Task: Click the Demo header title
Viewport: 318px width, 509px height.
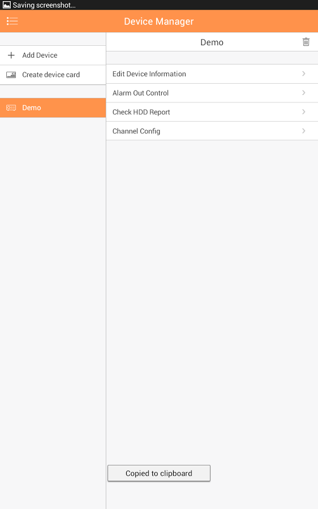Action: pyautogui.click(x=212, y=42)
